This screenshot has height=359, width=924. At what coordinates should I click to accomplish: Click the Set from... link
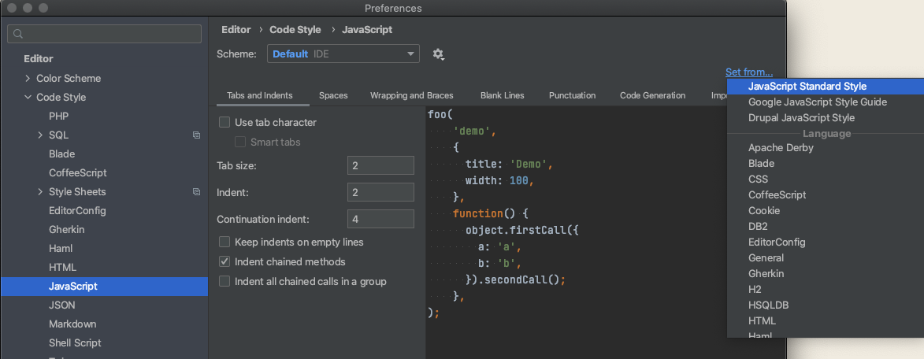click(749, 72)
